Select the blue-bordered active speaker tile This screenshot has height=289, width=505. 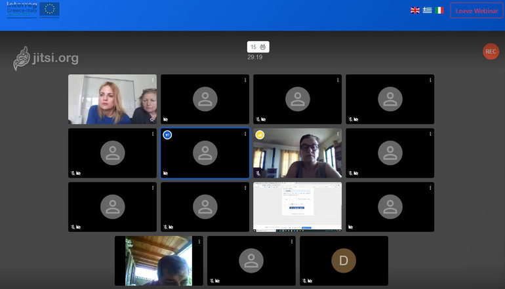click(x=205, y=153)
